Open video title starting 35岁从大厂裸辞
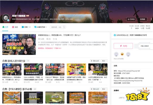153x105 pixels. point(55,79)
